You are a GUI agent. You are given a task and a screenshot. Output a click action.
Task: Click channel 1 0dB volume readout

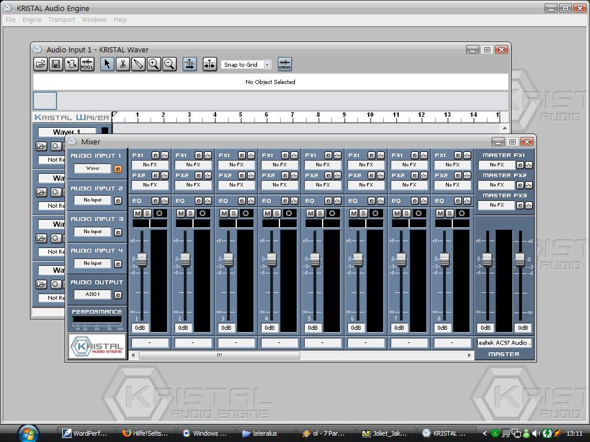[140, 327]
